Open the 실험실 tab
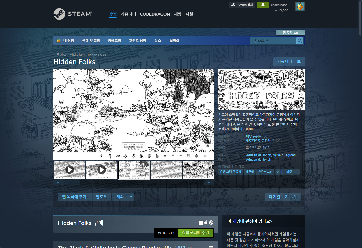 click(x=174, y=41)
